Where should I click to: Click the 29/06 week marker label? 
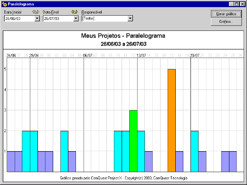click(x=34, y=55)
